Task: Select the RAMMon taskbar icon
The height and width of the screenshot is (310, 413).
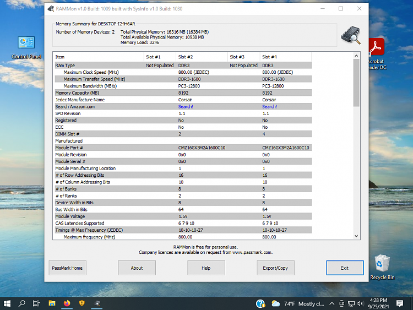Action: [x=97, y=304]
